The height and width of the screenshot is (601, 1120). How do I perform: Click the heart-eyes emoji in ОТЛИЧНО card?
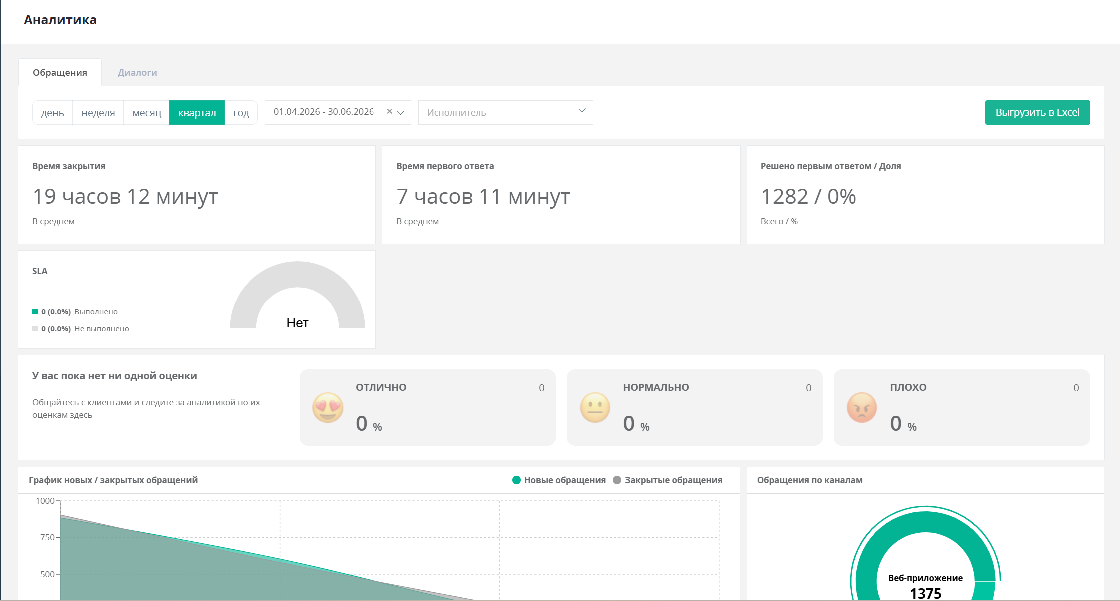328,408
